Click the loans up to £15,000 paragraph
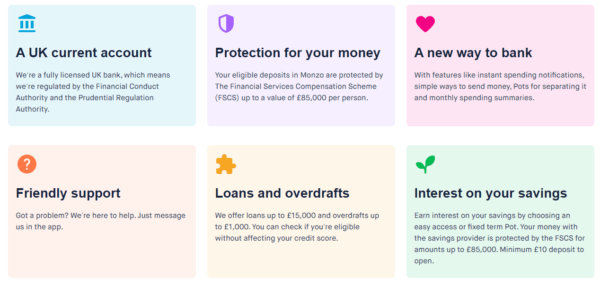Image resolution: width=609 pixels, height=287 pixels. (297, 227)
